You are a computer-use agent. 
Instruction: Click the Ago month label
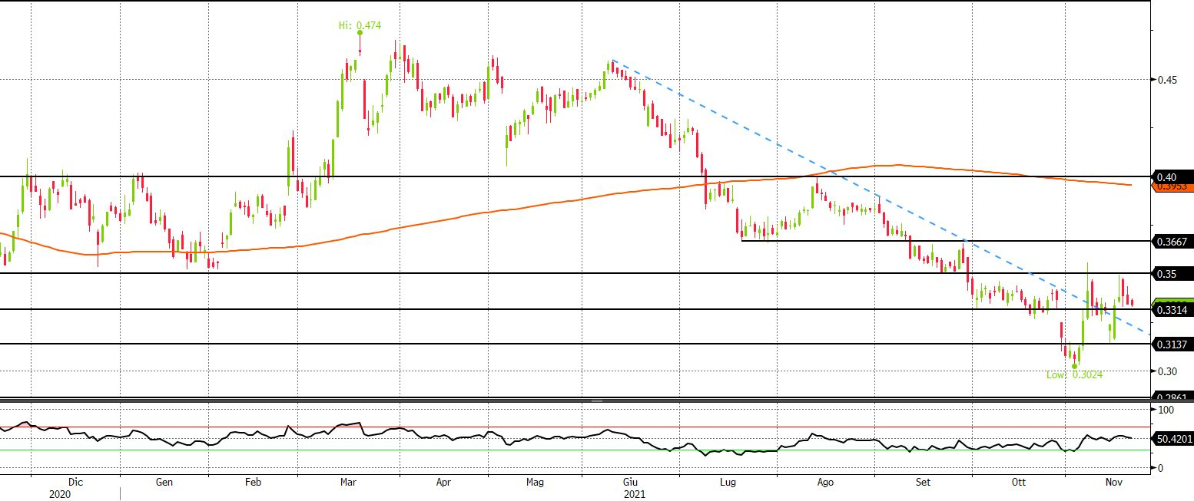tap(824, 483)
